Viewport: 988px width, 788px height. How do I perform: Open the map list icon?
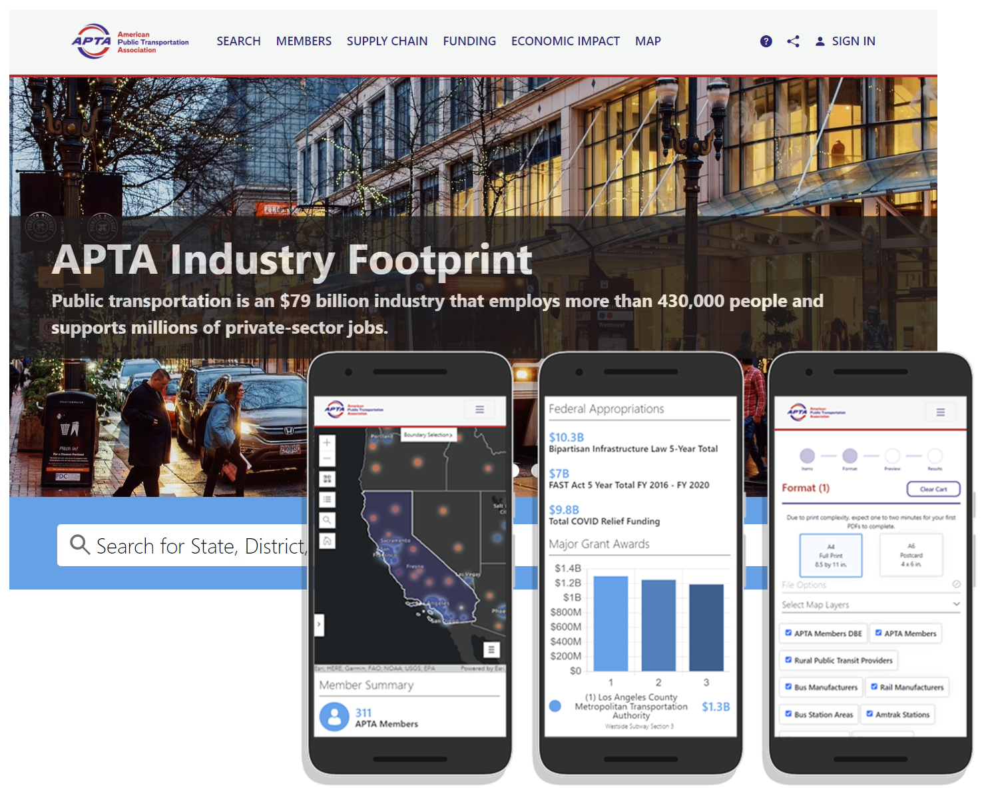click(x=327, y=500)
